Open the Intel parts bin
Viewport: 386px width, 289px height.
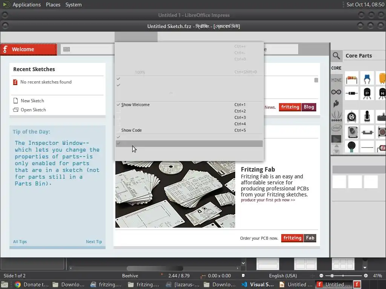click(x=337, y=128)
